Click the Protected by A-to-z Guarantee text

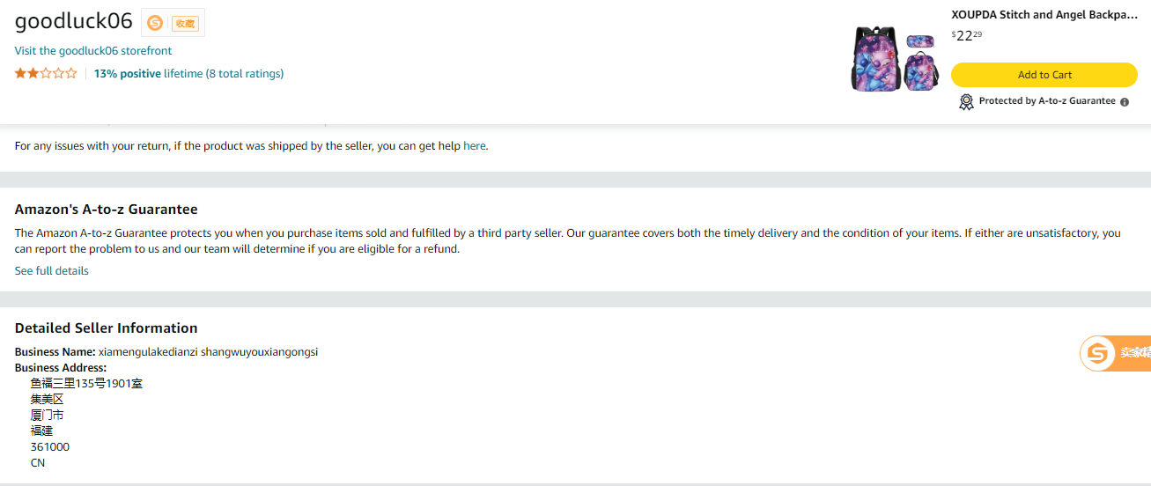coord(1046,101)
